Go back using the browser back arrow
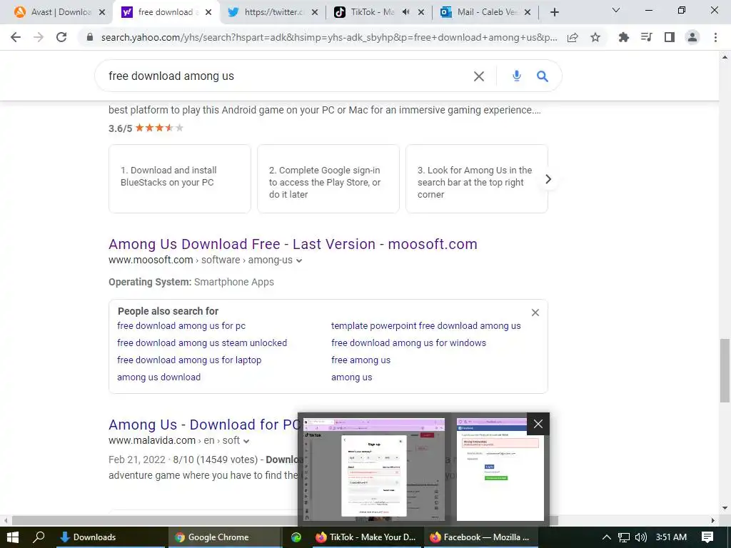Screen dimensions: 731x548 16,37
